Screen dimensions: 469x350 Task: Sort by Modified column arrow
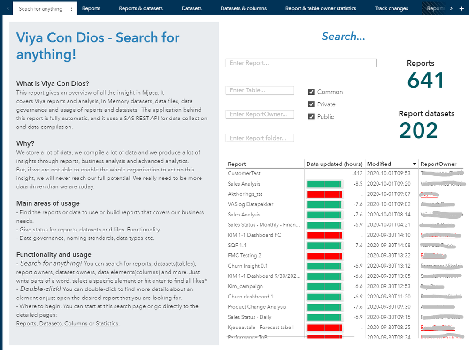[x=414, y=164]
